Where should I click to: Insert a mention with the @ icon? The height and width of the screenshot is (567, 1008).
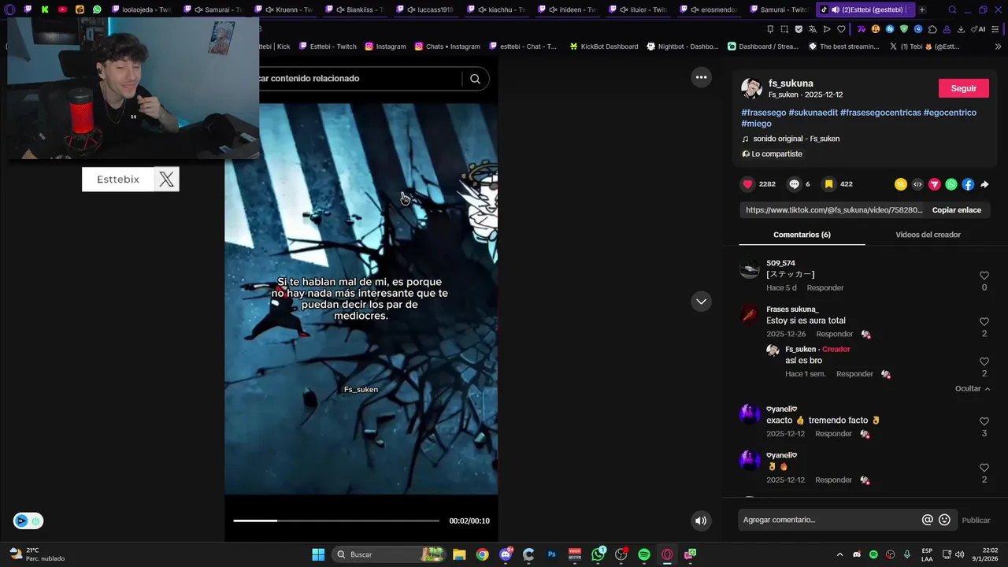click(x=928, y=520)
